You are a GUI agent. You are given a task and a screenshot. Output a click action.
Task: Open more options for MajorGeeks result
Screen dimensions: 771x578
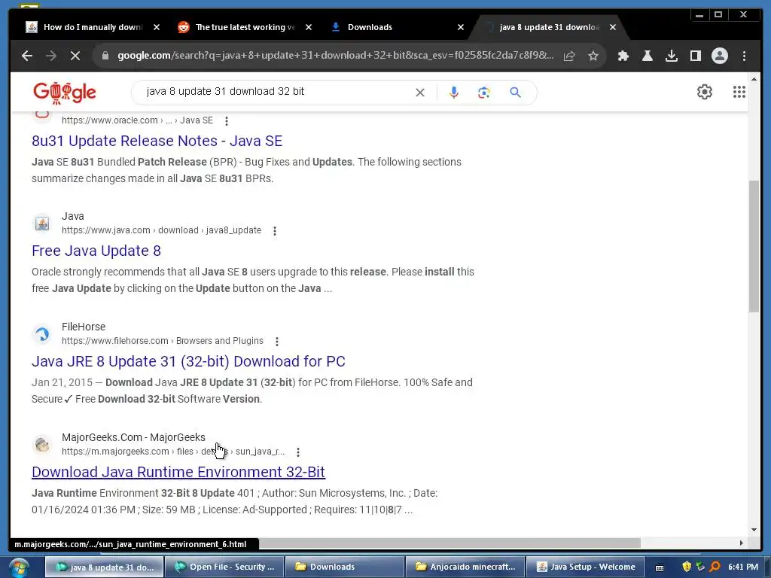point(298,452)
